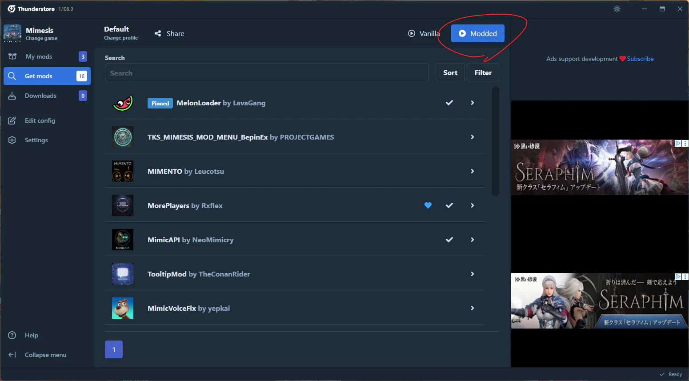
Task: Select the "MelonLoader by LavaGang" row title
Action: [x=221, y=103]
